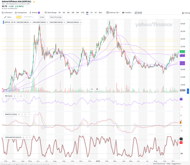Select the 6M date range
The image size is (190, 165).
point(77,12)
